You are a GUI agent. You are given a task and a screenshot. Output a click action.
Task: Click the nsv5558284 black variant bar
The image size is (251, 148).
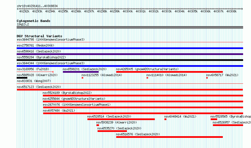coord(130,60)
